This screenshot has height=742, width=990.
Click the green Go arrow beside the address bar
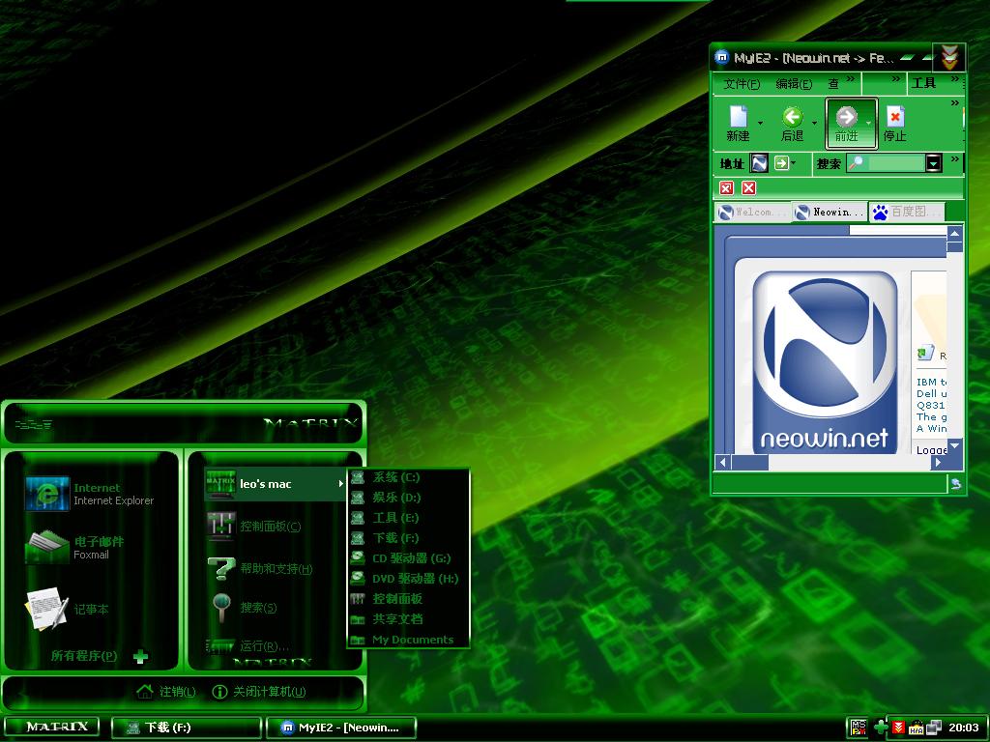point(781,163)
